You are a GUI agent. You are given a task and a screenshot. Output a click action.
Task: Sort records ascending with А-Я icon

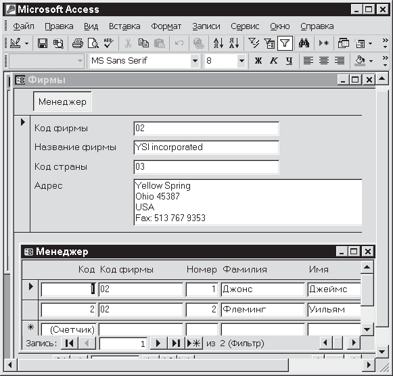pyautogui.click(x=218, y=43)
